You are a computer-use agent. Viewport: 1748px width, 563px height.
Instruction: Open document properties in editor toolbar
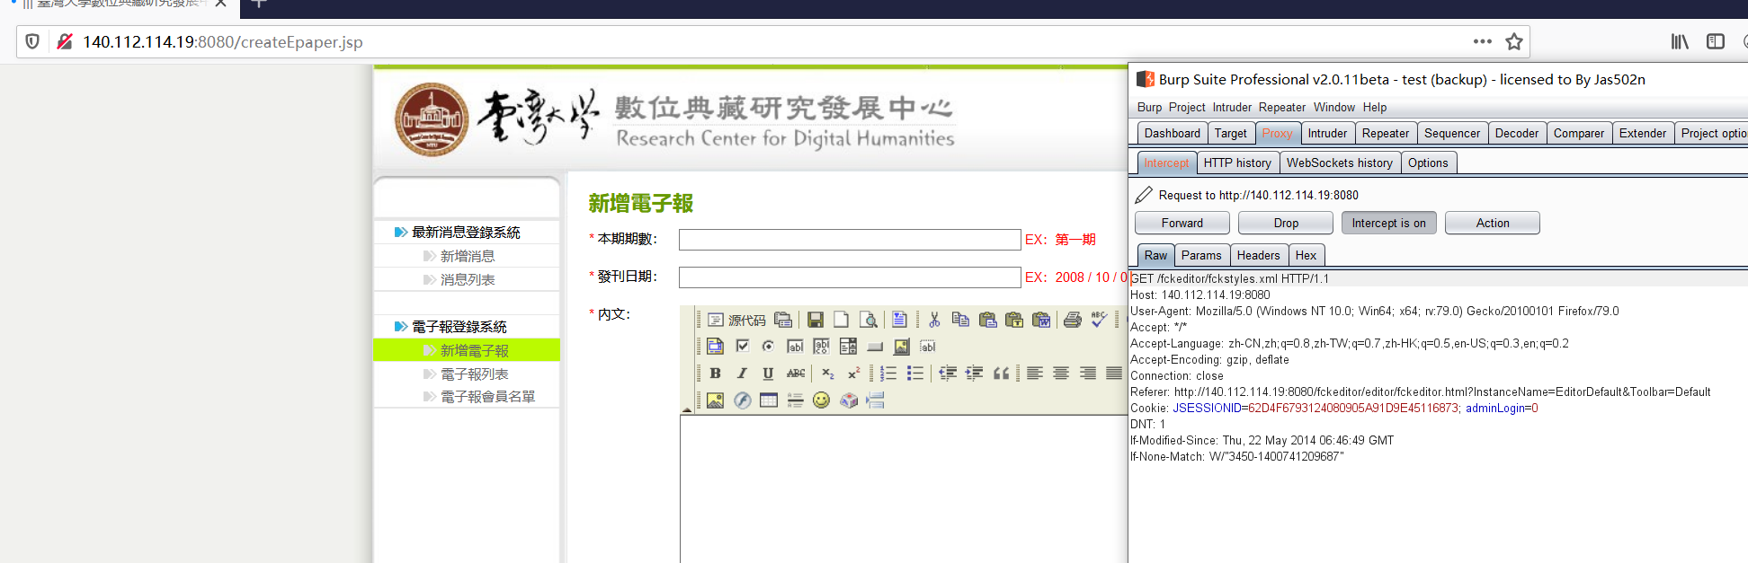[783, 320]
